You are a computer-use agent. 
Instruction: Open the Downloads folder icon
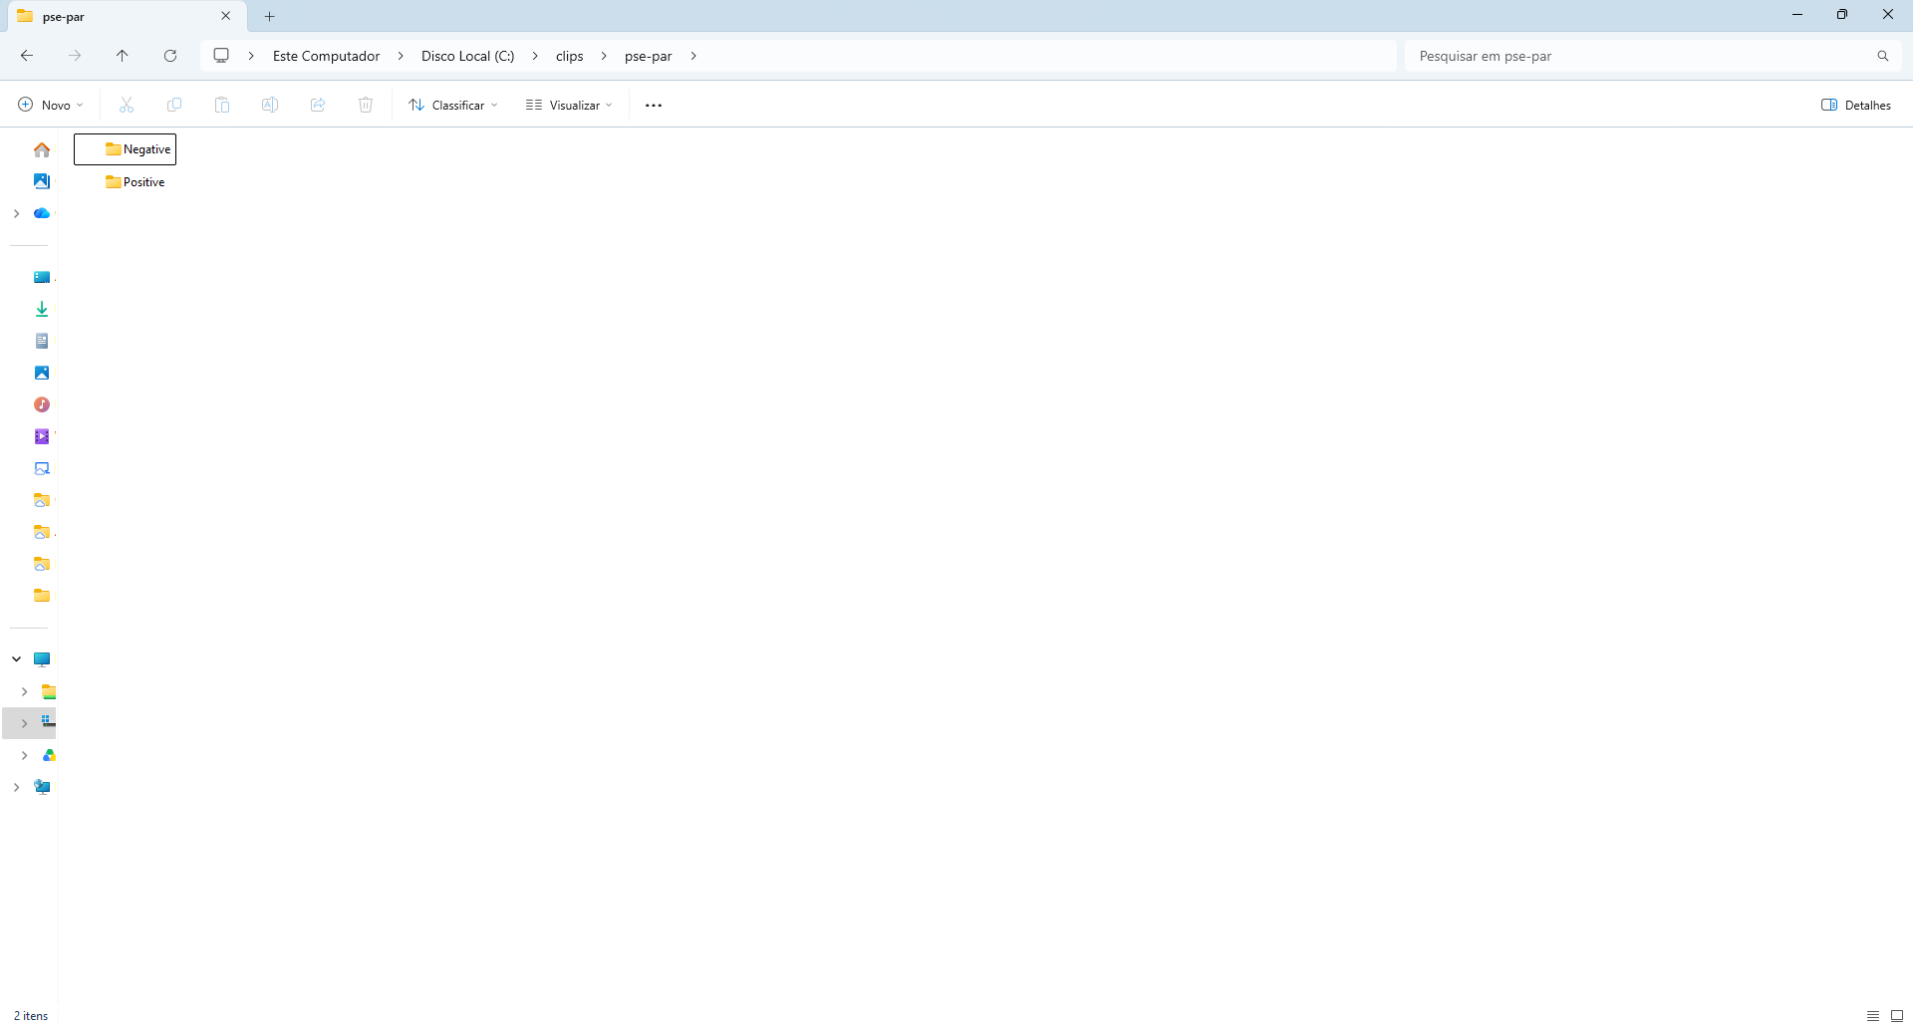click(x=42, y=309)
